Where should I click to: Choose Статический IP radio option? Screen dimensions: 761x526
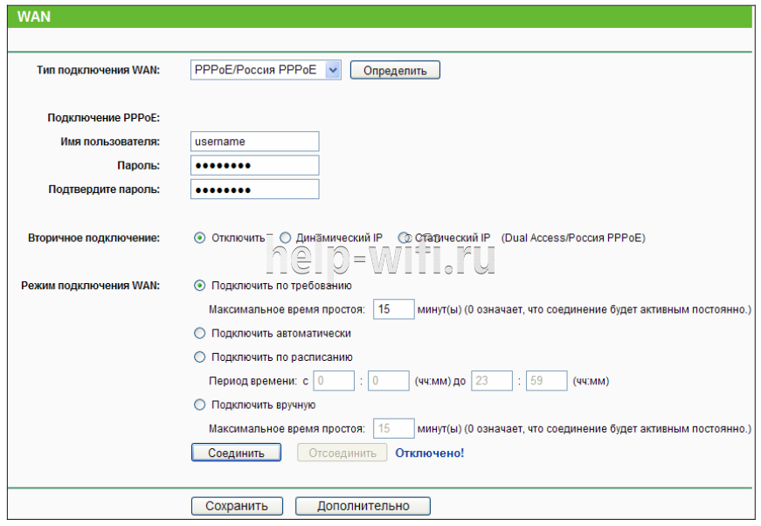(x=404, y=238)
